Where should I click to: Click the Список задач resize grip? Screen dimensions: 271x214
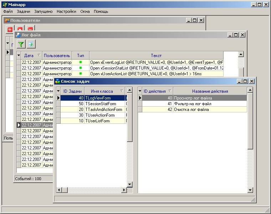(253, 200)
